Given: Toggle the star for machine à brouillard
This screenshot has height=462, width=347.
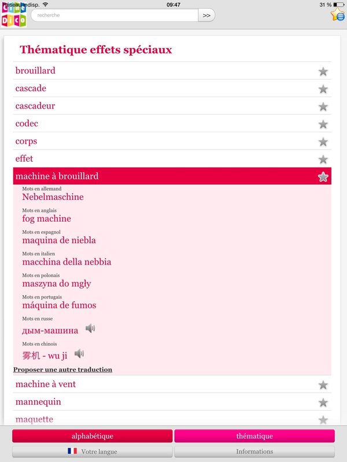Looking at the screenshot, I should pyautogui.click(x=323, y=177).
